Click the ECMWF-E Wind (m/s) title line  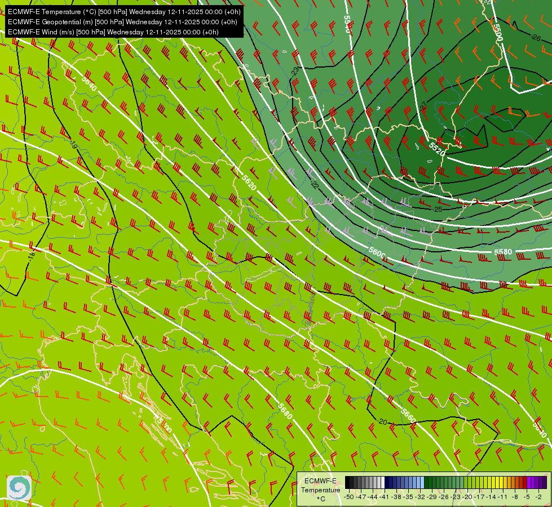coord(113,32)
